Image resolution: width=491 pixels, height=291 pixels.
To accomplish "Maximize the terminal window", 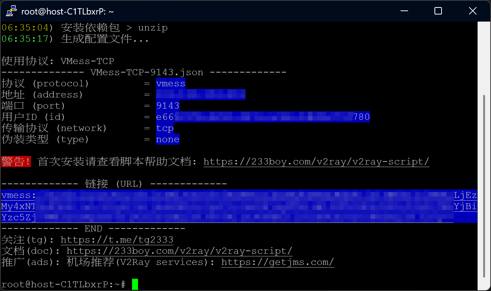I will pos(438,11).
